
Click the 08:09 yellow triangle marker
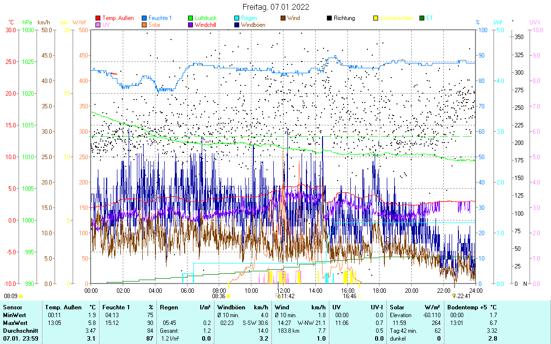pos(20,296)
